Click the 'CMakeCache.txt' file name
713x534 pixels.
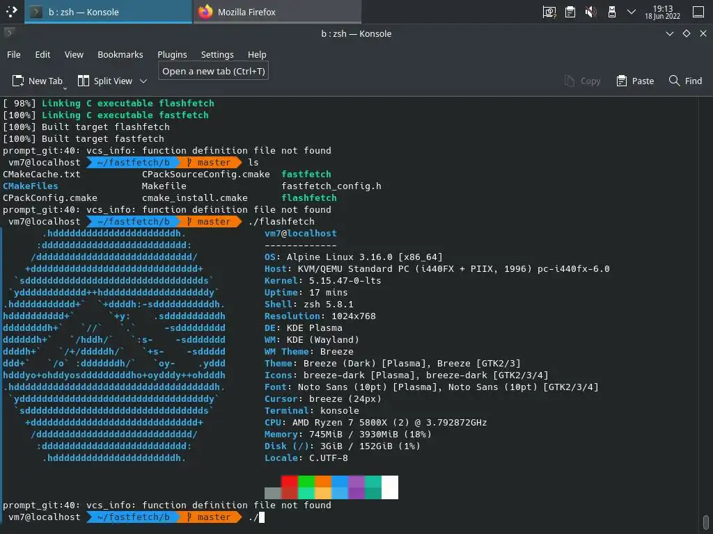point(41,174)
